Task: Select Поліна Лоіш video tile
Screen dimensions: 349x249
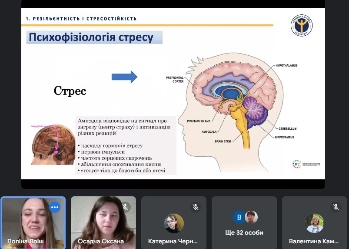Action: 33,223
